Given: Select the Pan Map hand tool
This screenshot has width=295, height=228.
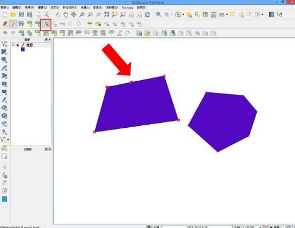Looking at the screenshot, I should pyautogui.click(x=65, y=15).
